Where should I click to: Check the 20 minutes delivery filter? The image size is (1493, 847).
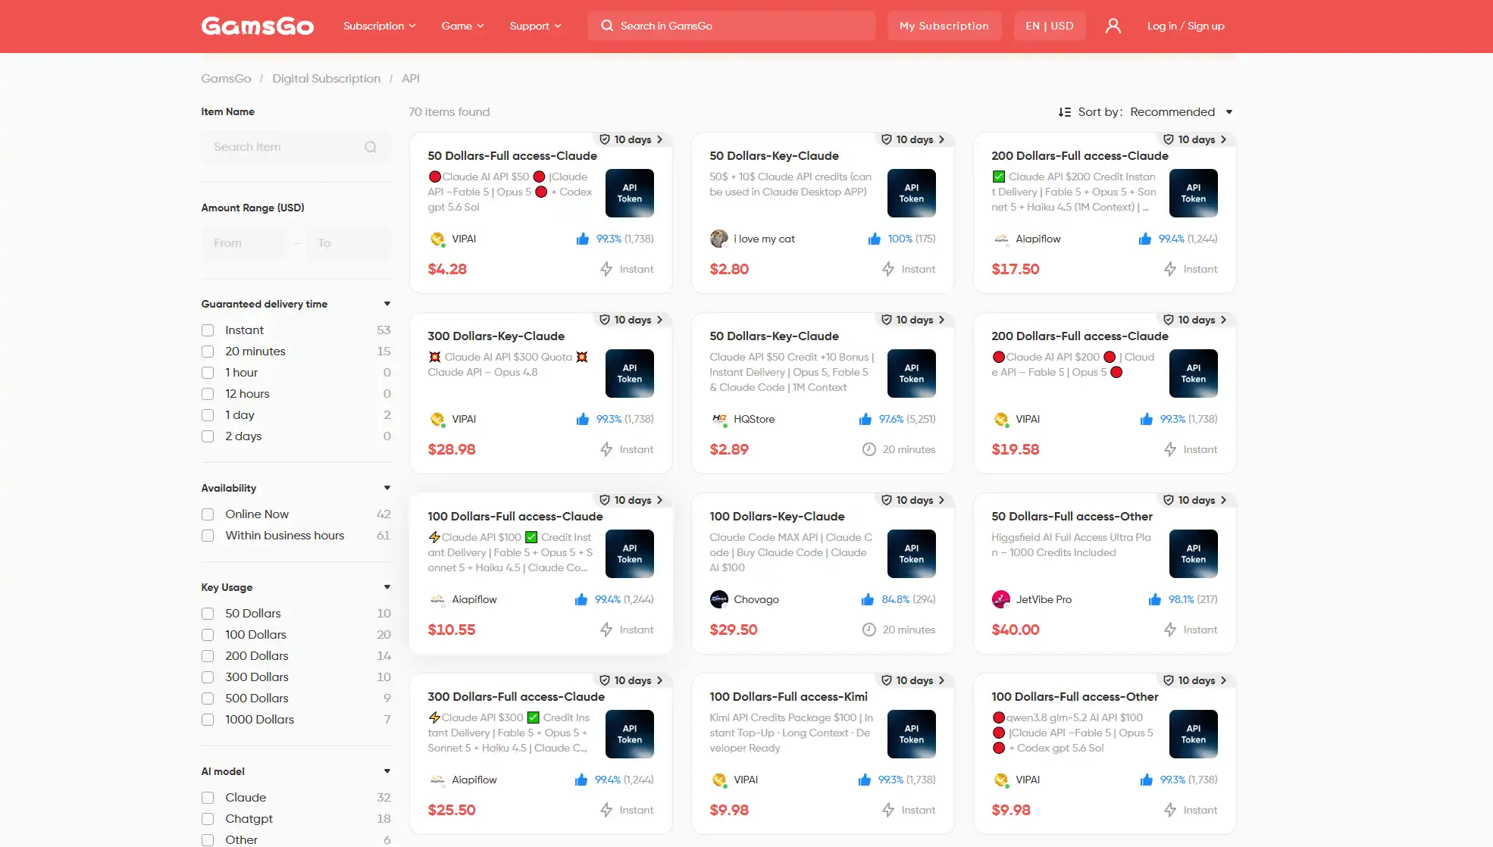pos(208,352)
